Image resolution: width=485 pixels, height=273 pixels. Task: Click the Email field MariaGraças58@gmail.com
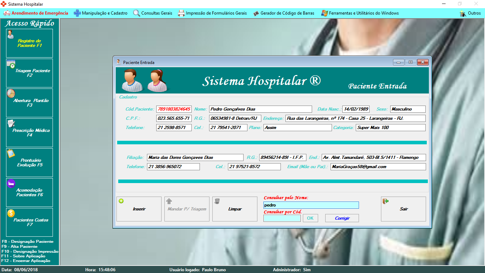coord(378,167)
